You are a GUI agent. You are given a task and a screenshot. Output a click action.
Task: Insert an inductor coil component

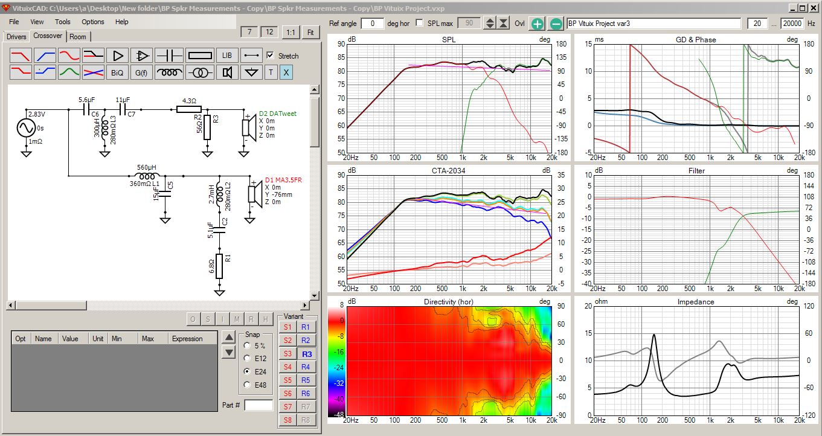169,72
